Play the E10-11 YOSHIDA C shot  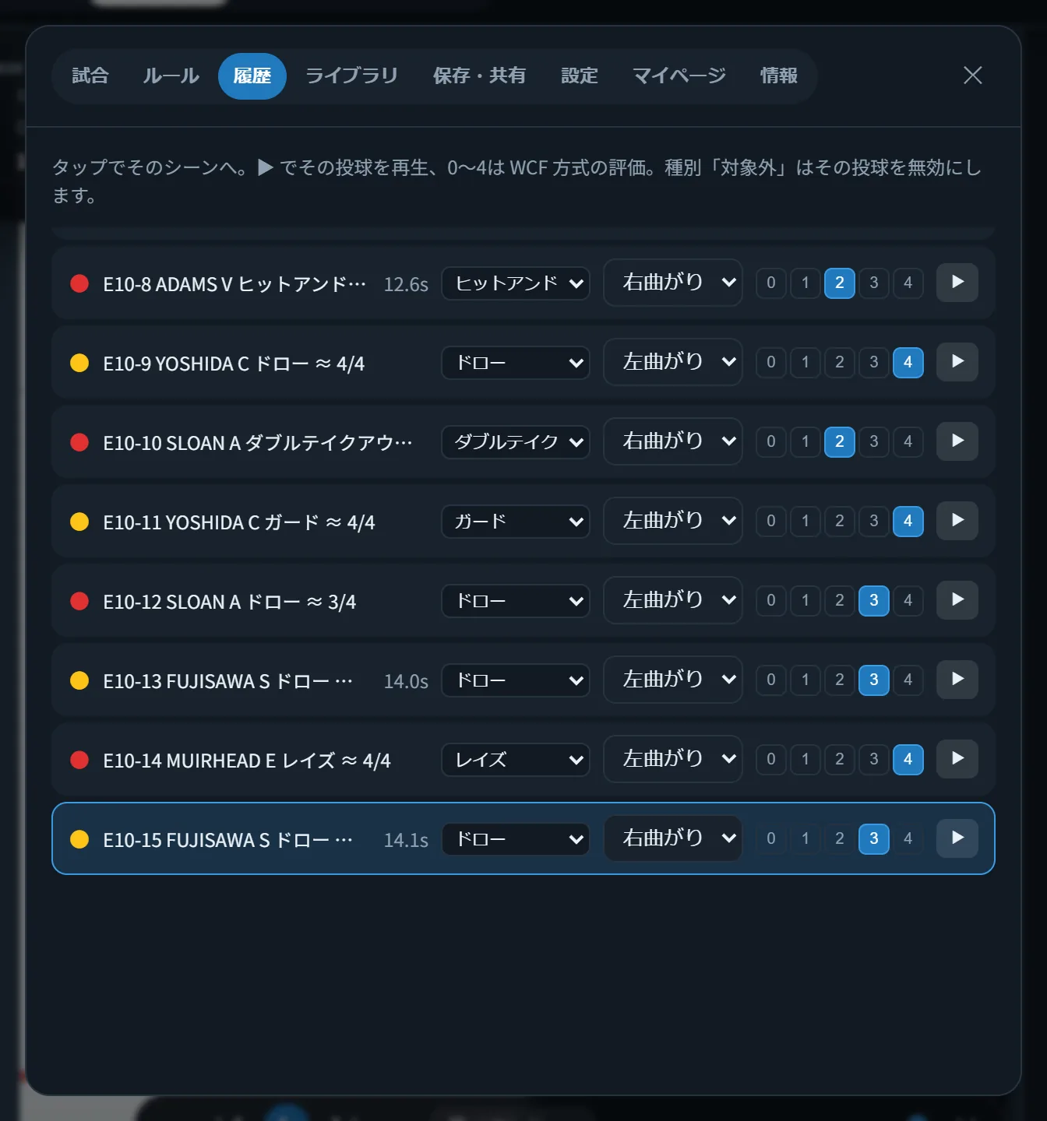pos(957,521)
